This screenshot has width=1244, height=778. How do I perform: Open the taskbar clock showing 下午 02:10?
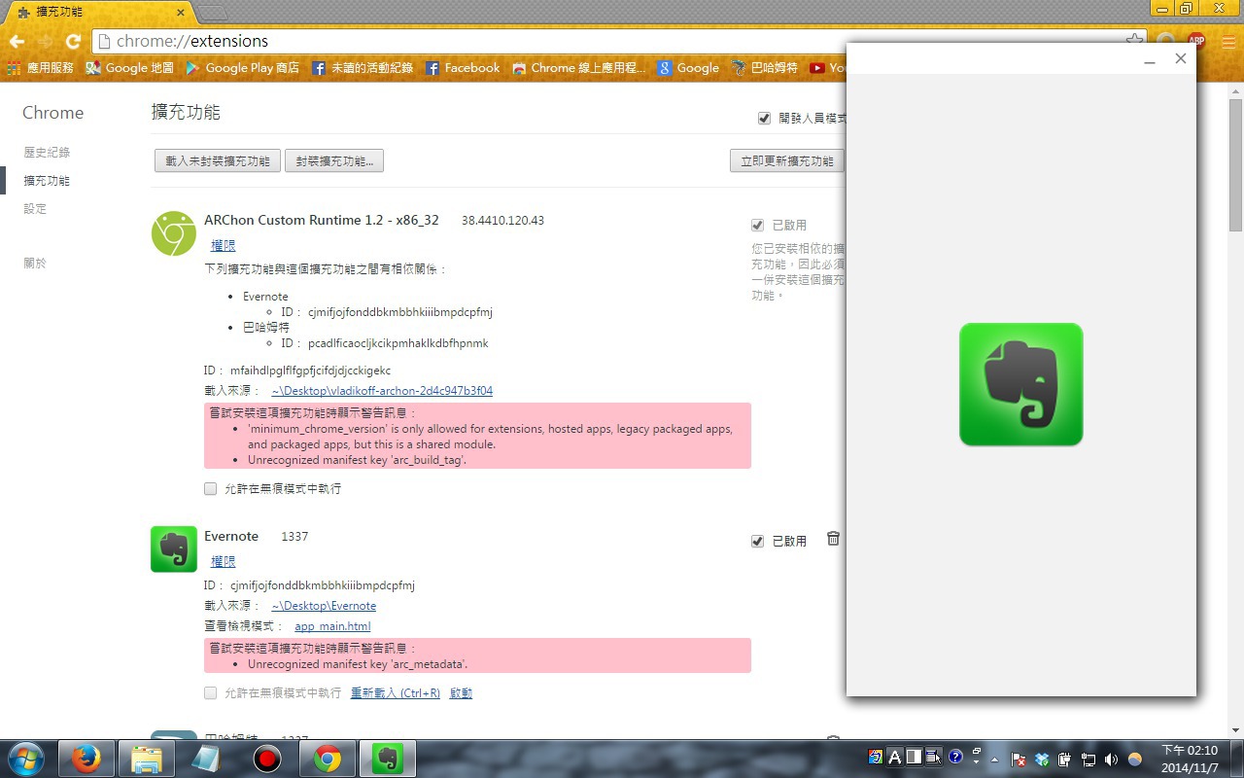click(1190, 759)
